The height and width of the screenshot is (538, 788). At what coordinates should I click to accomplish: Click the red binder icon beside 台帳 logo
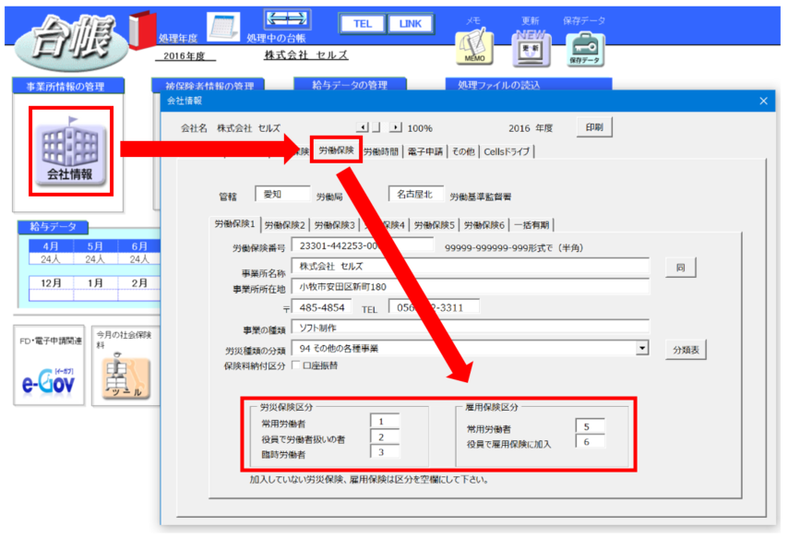pos(142,30)
